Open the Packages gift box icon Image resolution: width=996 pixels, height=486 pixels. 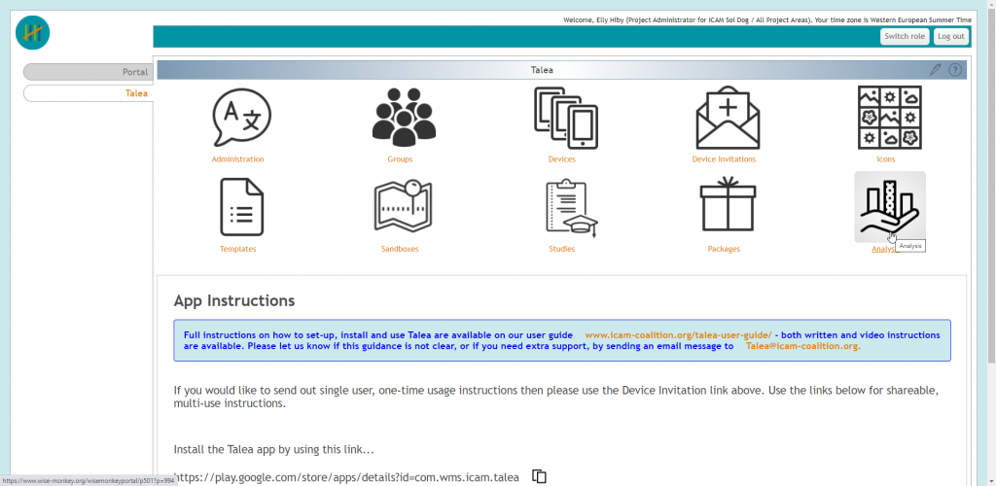(x=728, y=204)
